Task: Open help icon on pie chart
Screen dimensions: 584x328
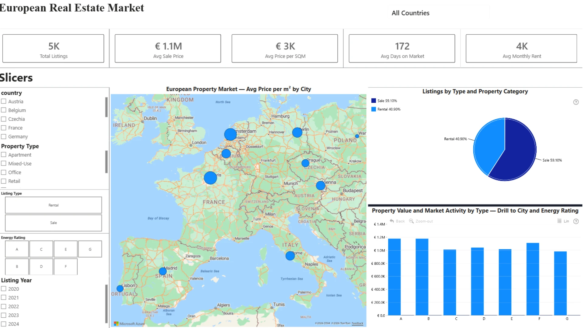Action: coord(576,102)
